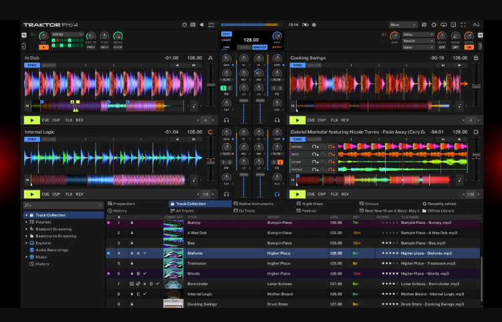The width and height of the screenshot is (502, 322).
Task: Click the FX panel icon at right edge
Action: (x=480, y=35)
